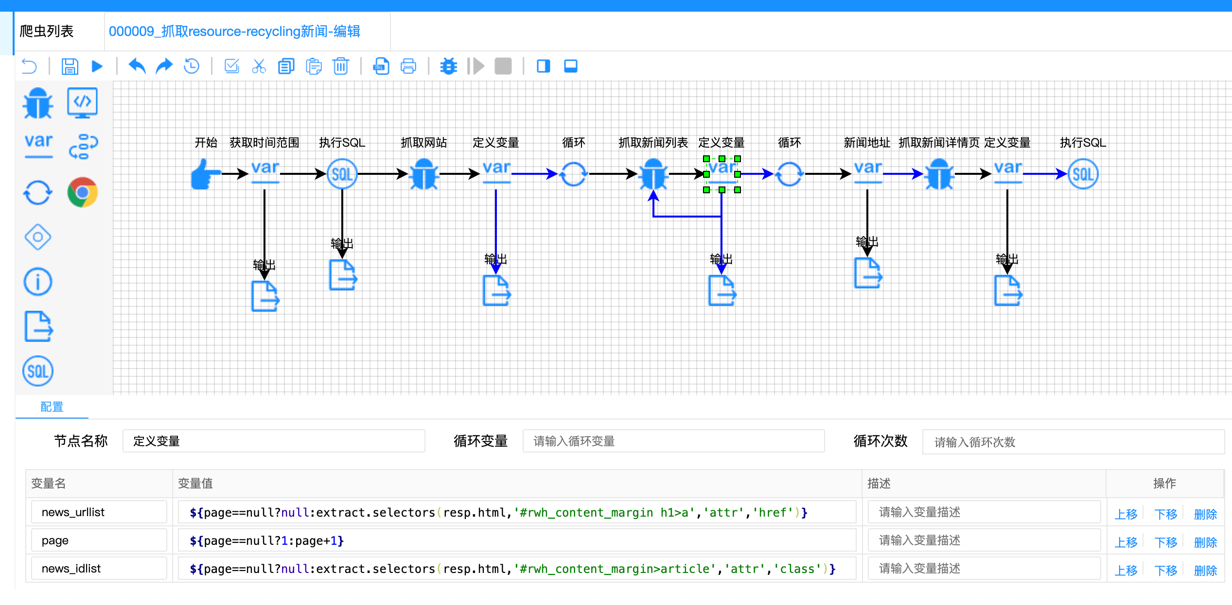Pick the loop node in left palette

tap(38, 192)
